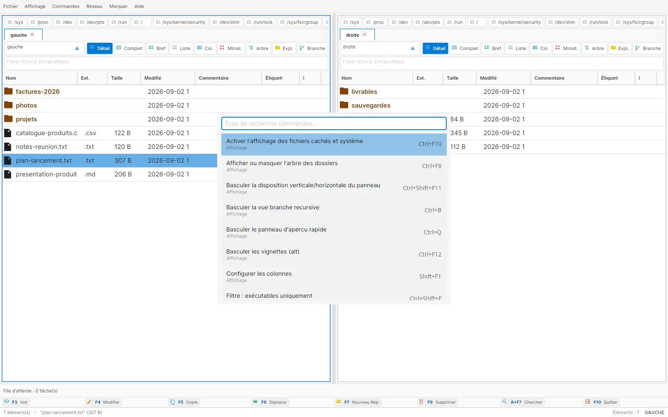This screenshot has height=417, width=668.
Task: Select /run/lock drive in right panel
Action: pos(595,22)
